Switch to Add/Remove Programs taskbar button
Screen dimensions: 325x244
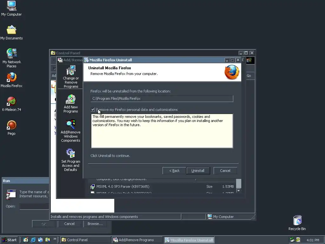(137, 240)
